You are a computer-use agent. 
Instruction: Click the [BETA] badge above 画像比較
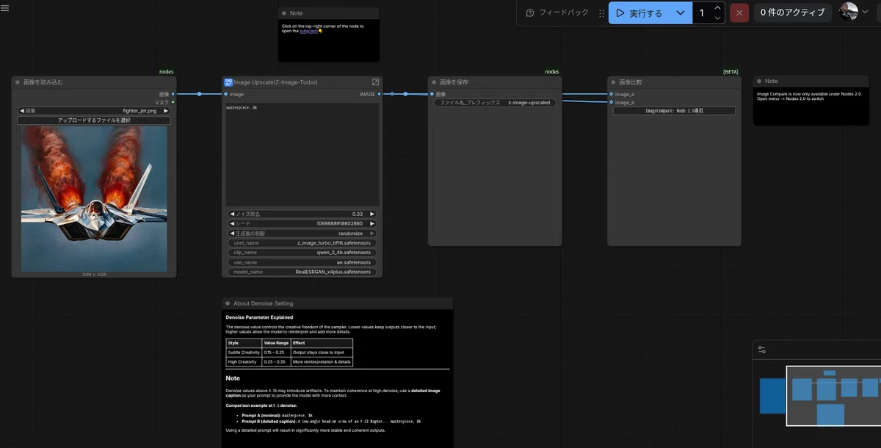730,72
